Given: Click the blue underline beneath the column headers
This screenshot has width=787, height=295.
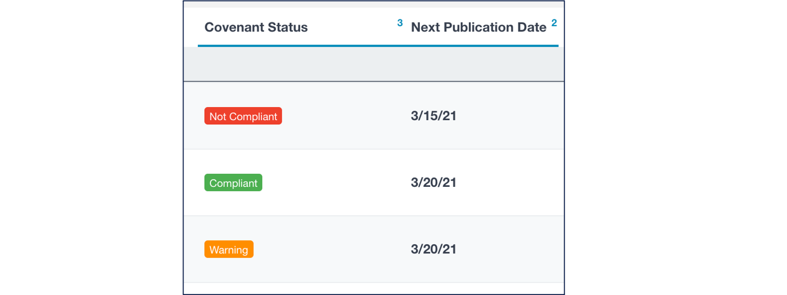Looking at the screenshot, I should click(x=378, y=46).
